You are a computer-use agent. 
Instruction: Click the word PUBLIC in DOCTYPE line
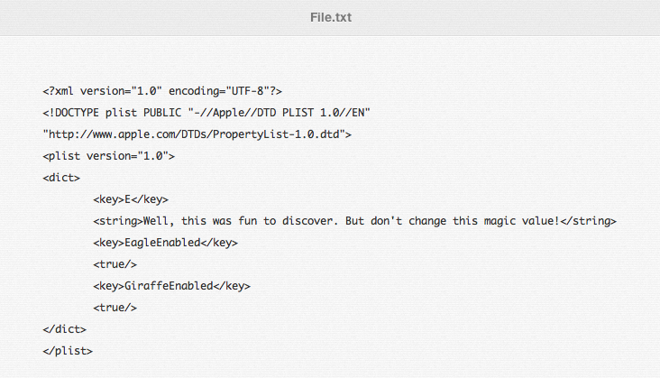pyautogui.click(x=162, y=112)
